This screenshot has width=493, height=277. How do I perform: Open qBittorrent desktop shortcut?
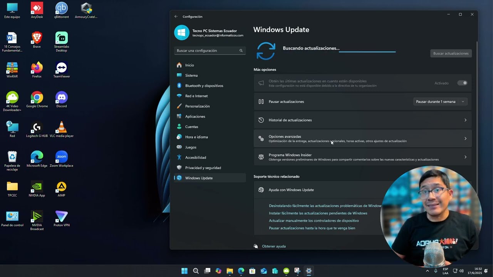61,11
